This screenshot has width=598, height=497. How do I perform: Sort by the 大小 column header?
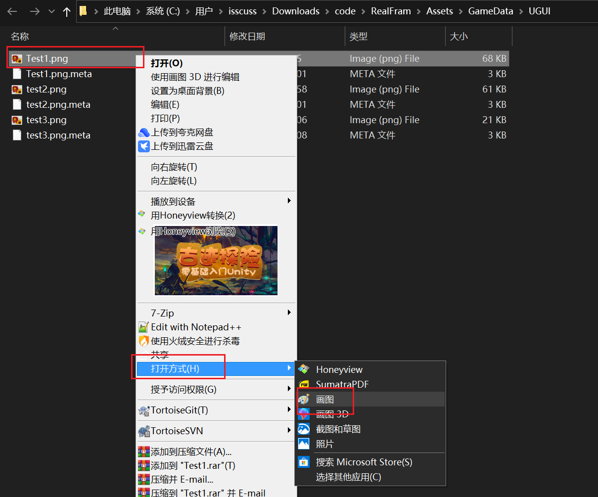click(479, 37)
